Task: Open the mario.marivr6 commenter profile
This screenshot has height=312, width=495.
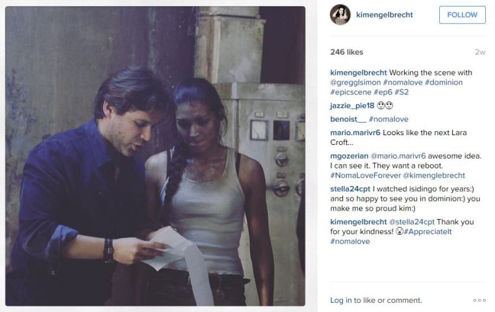Action: point(355,133)
